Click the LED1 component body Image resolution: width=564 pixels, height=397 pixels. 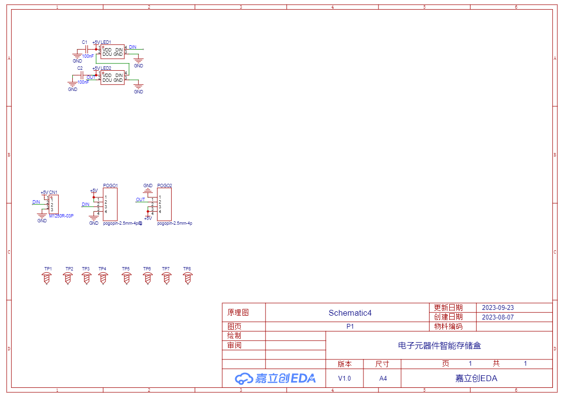113,51
